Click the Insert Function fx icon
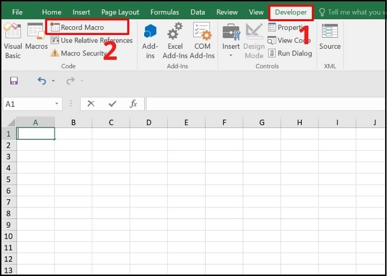 [134, 104]
